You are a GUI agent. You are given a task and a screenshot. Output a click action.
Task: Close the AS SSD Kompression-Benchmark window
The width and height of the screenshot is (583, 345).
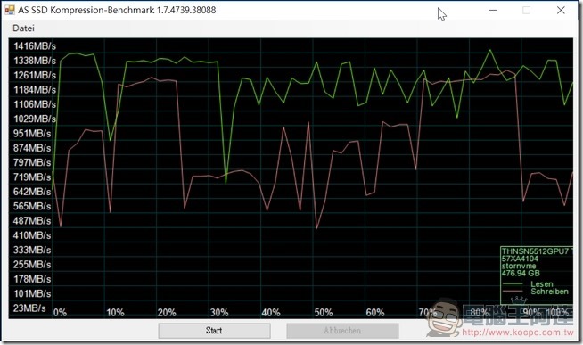pos(561,10)
